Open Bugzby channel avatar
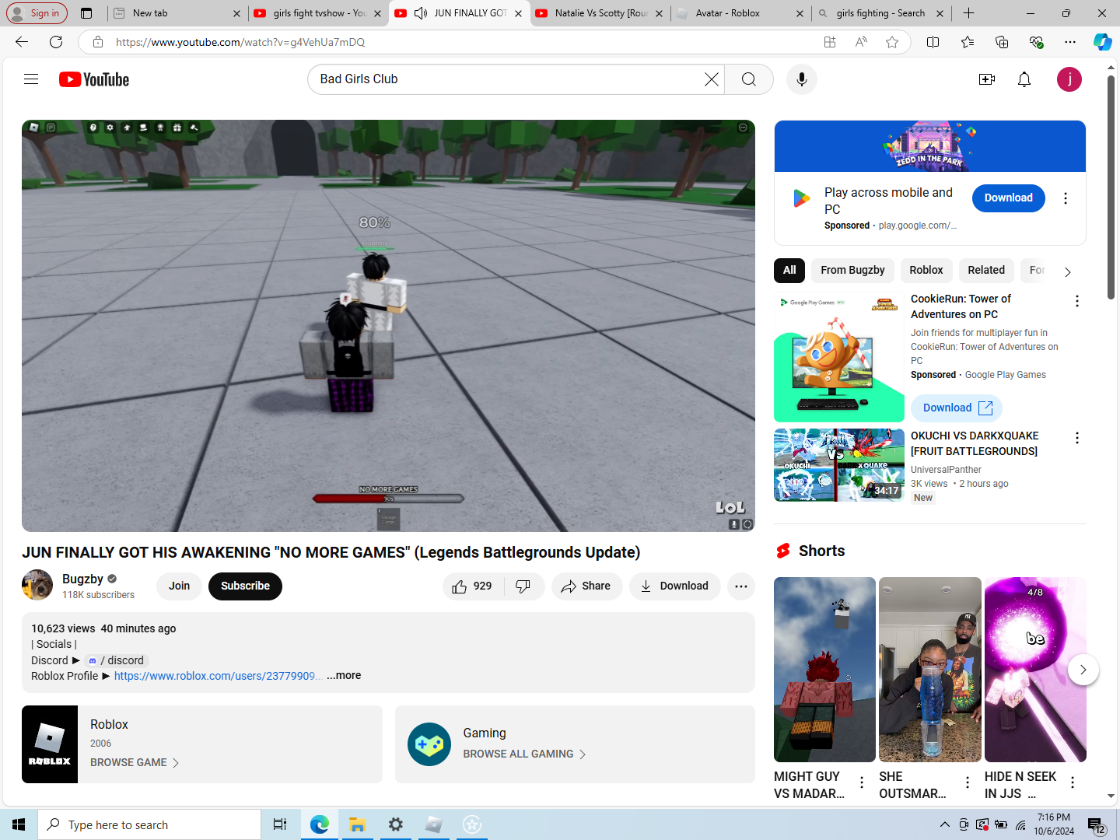 [x=37, y=585]
